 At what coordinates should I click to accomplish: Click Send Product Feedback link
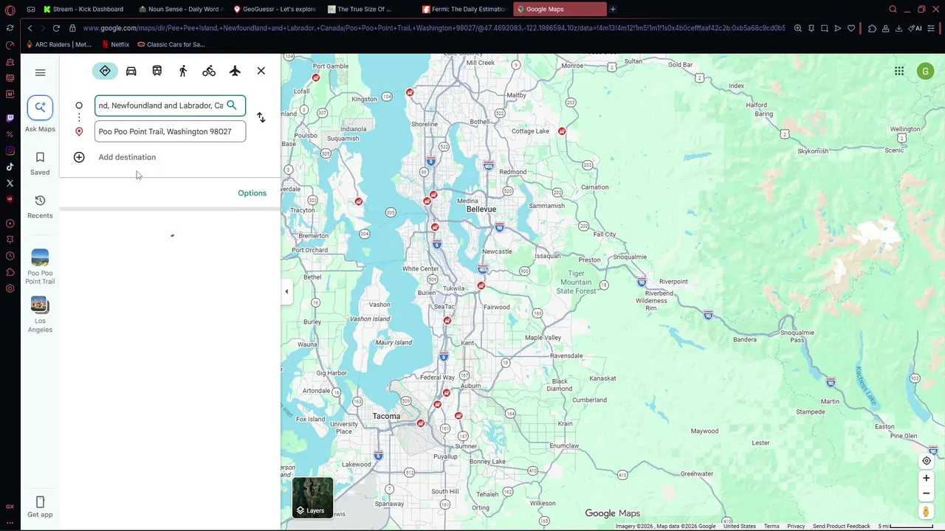(x=842, y=527)
